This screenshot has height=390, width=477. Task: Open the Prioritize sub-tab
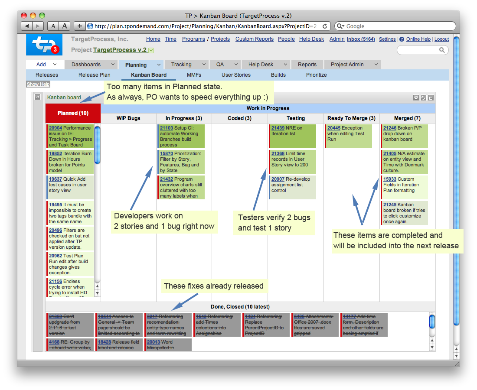[317, 75]
